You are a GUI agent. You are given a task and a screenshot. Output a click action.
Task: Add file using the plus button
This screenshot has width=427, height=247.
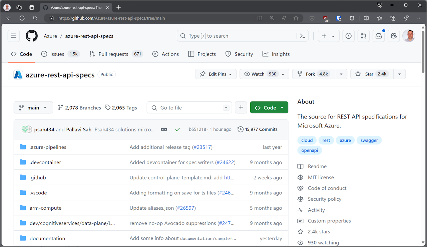click(241, 108)
